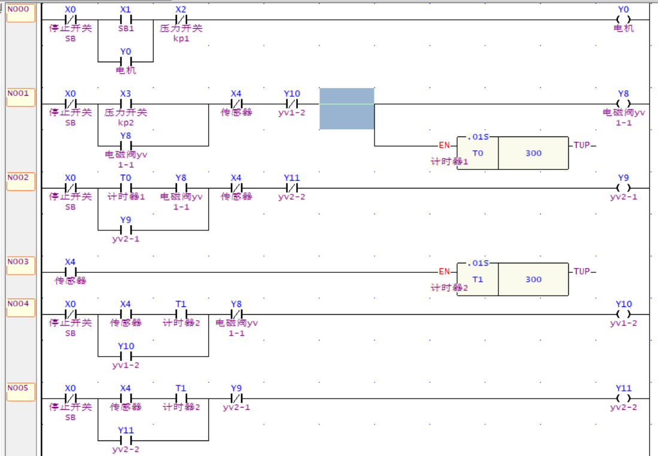Viewport: 658px width, 456px height.
Task: Select Y9 yv2-1 output coil
Action: point(623,188)
